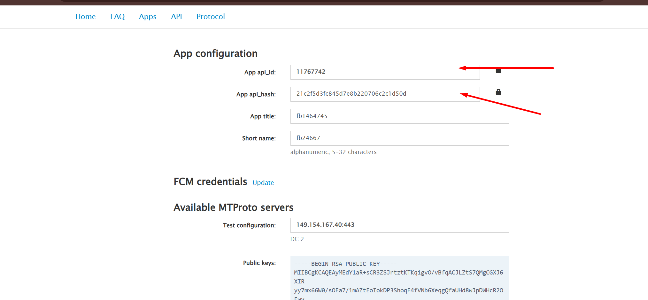
Task: Focus the App api_id field
Action: tap(374, 72)
